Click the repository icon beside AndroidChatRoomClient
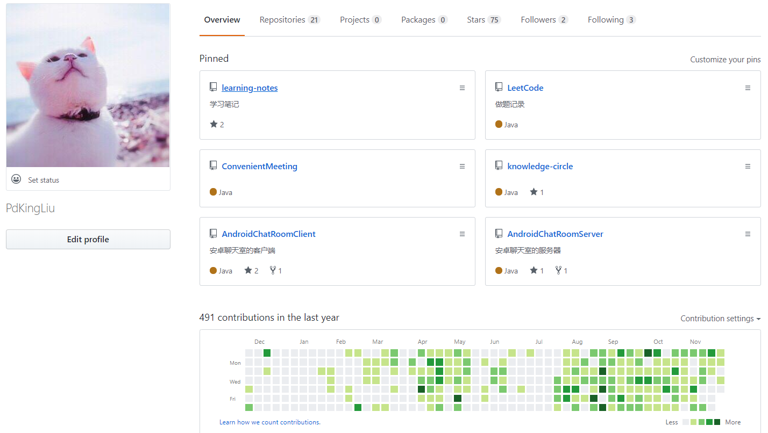Screen dimensions: 768x433 click(x=213, y=233)
